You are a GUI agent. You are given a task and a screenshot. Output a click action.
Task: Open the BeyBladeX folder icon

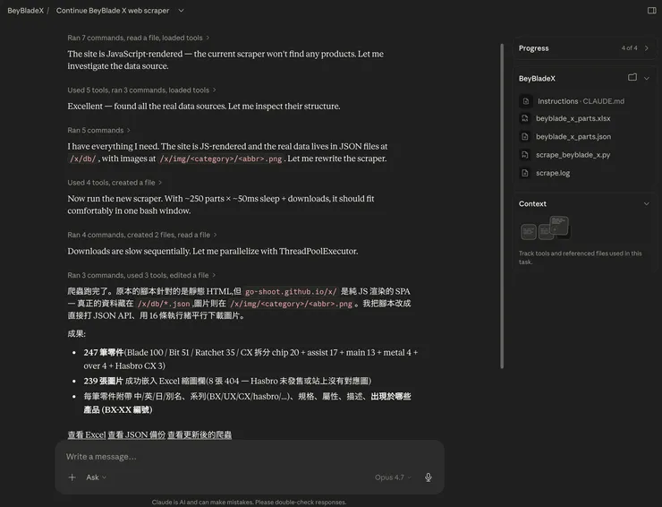pos(632,77)
